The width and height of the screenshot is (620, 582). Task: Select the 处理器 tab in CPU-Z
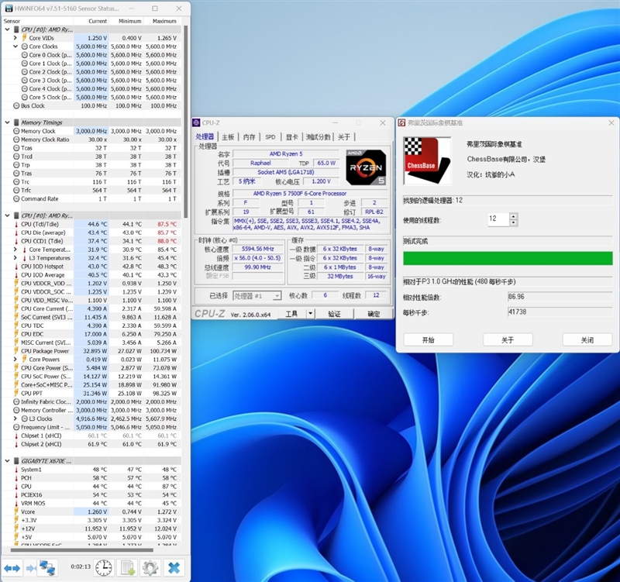coord(205,137)
